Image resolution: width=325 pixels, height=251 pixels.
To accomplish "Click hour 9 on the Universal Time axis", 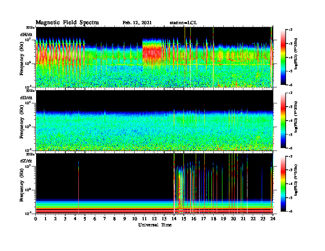I will tap(125, 219).
